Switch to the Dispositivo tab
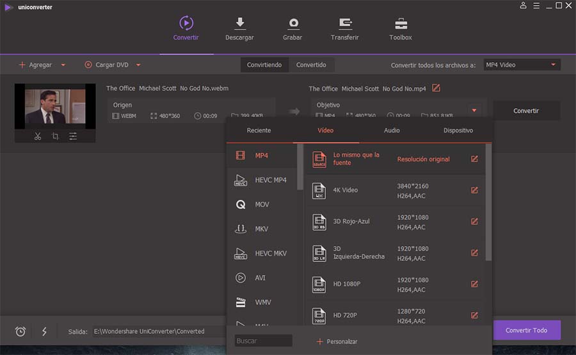Image resolution: width=576 pixels, height=355 pixels. click(x=458, y=130)
